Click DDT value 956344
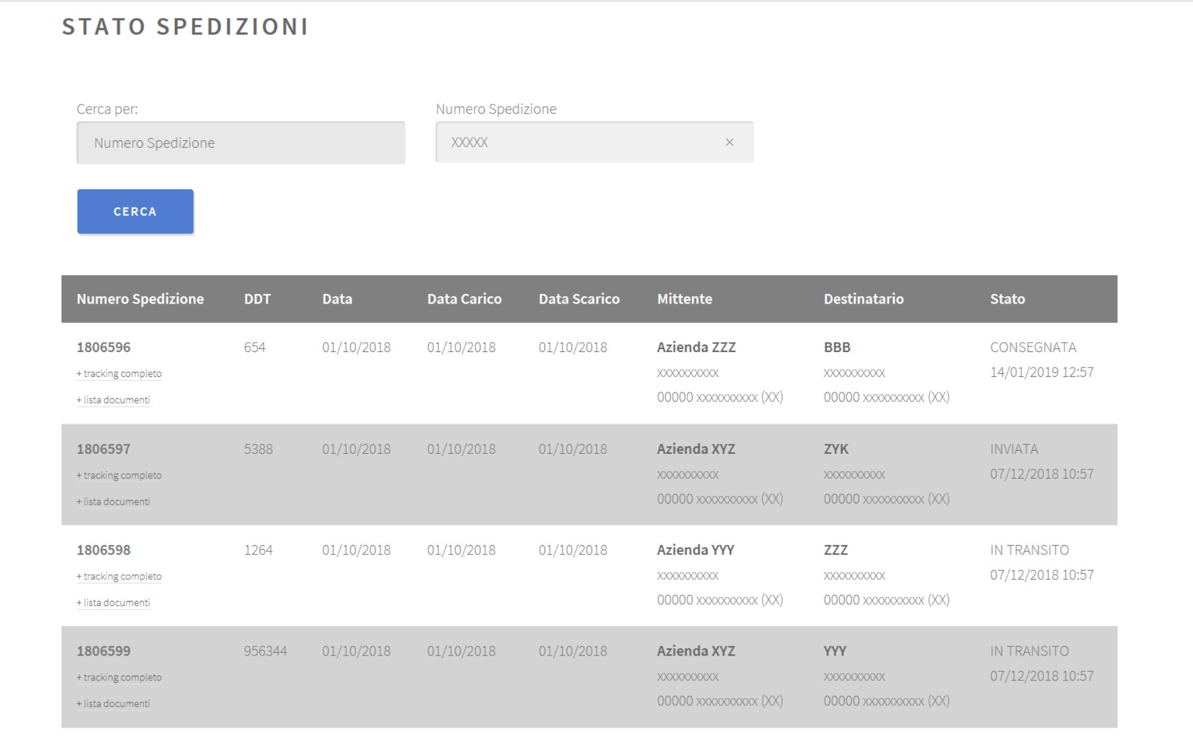Image resolution: width=1193 pixels, height=745 pixels. [265, 652]
